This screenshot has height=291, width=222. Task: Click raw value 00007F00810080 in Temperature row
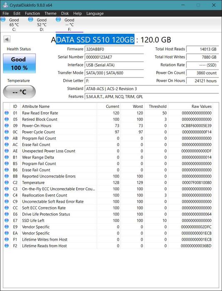click(x=197, y=182)
